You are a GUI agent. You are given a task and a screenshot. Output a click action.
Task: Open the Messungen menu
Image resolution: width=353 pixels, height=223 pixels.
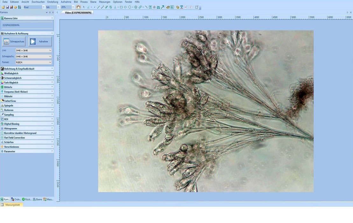tap(104, 2)
